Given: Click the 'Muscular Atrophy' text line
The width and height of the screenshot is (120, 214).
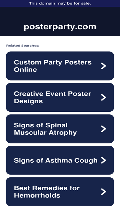Looking at the screenshot, I should [x=45, y=133].
